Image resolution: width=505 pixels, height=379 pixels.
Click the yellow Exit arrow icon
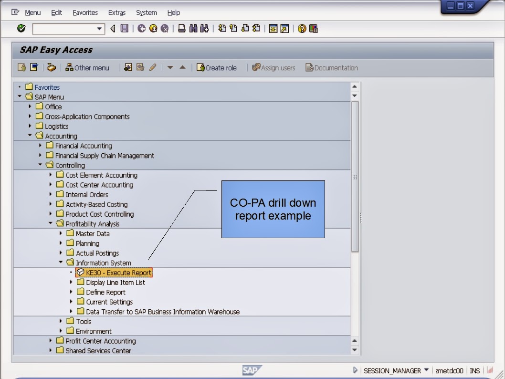click(x=153, y=28)
